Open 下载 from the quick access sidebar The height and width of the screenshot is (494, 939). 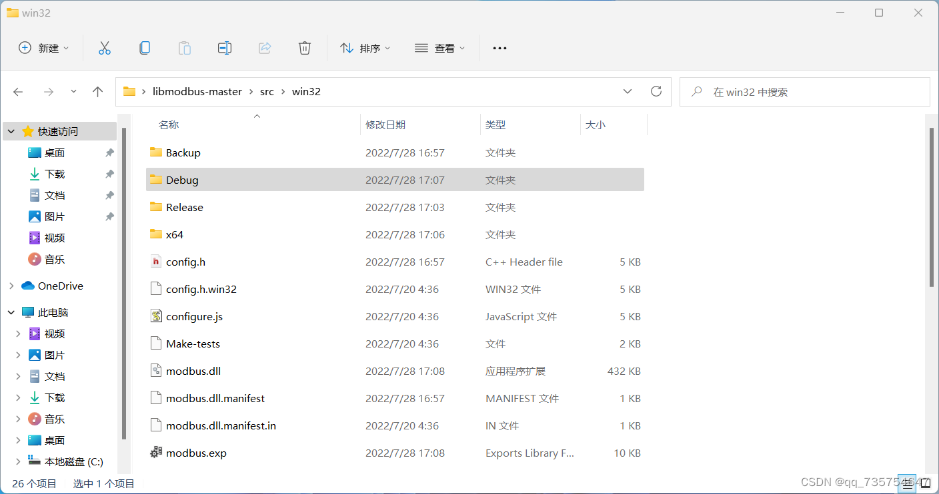tap(53, 173)
